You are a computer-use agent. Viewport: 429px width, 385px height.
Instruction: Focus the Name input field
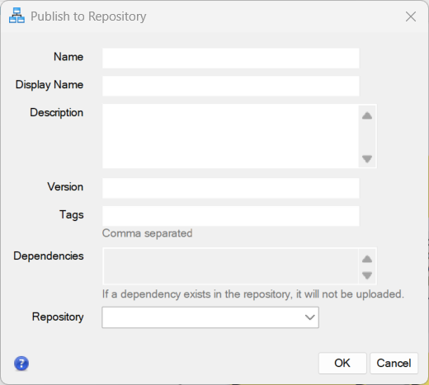coord(231,59)
